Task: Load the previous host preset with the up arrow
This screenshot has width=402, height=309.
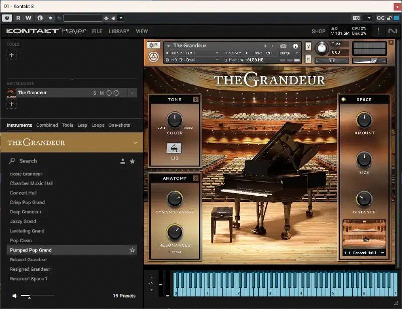Action: click(x=106, y=18)
